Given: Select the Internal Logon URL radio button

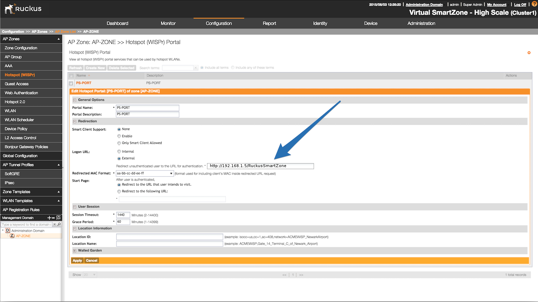Looking at the screenshot, I should [119, 152].
